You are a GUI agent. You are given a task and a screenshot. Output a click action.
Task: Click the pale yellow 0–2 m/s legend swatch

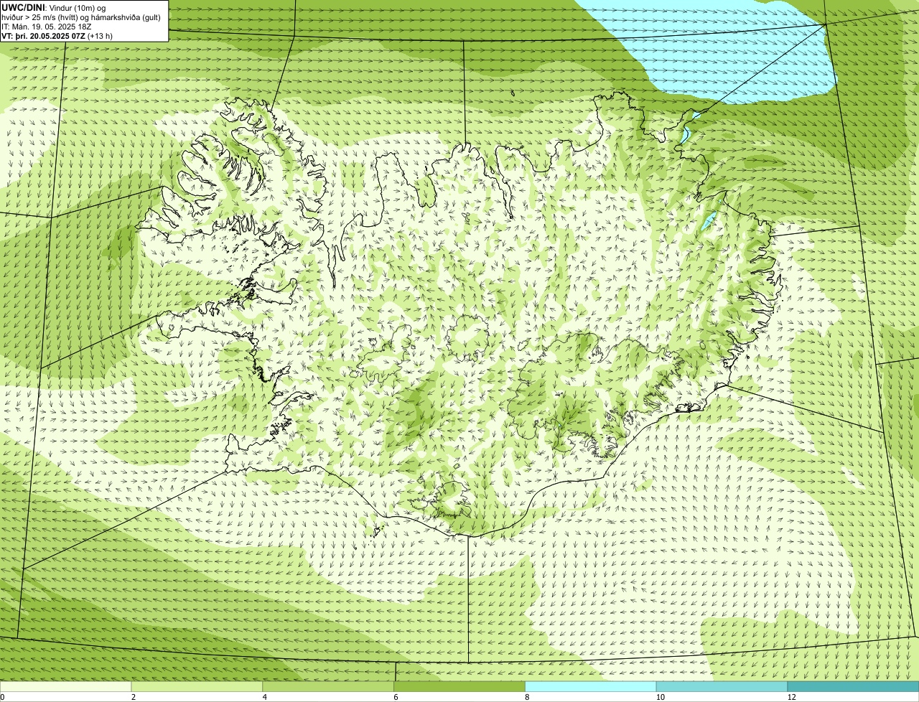(65, 686)
